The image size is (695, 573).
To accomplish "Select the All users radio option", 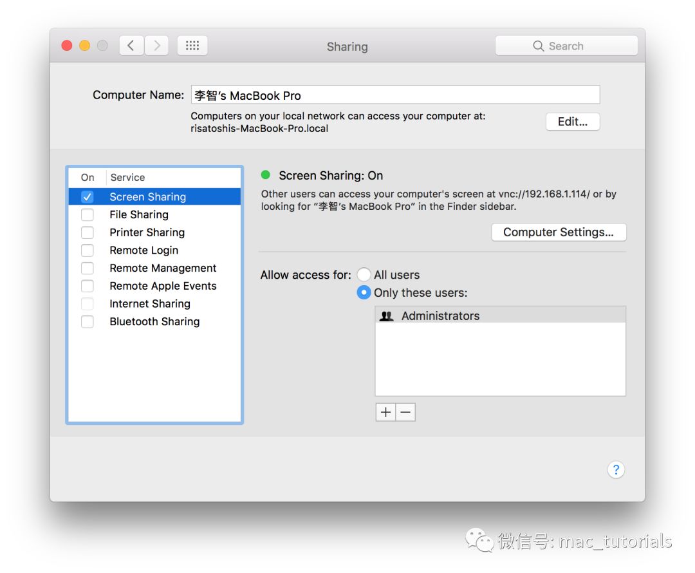I will point(364,275).
